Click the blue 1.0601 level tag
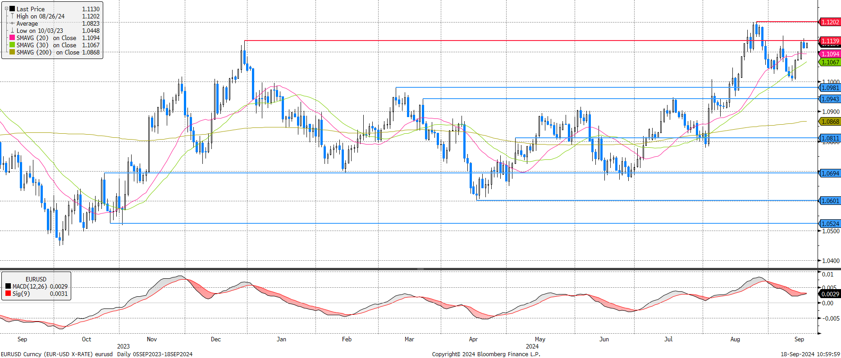This screenshot has height=358, width=841. 830,201
